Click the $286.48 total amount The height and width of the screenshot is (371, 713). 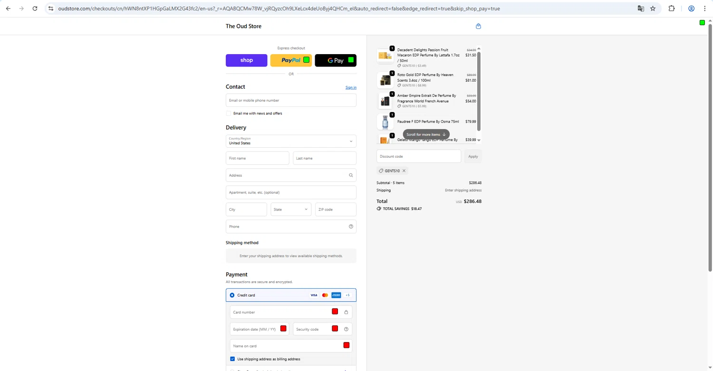click(x=472, y=201)
